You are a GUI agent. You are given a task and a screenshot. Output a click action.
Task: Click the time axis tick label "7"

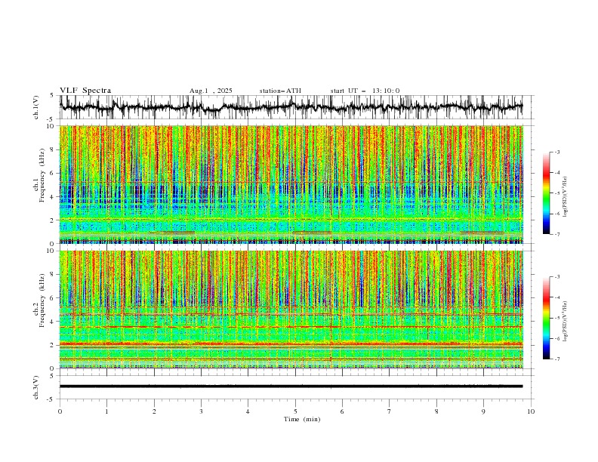390,411
